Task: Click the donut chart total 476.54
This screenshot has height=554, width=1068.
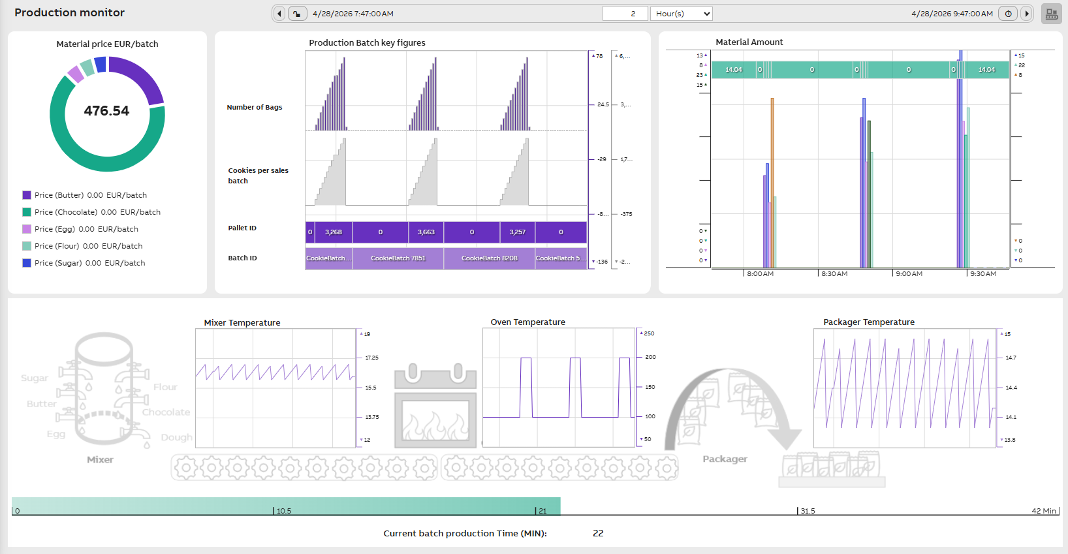Action: pyautogui.click(x=106, y=111)
